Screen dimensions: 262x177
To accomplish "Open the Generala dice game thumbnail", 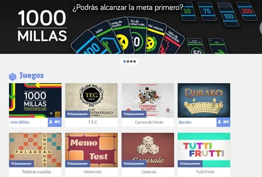I will click(148, 150).
